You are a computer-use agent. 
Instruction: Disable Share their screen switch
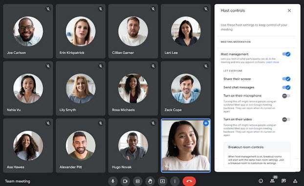tap(286, 79)
